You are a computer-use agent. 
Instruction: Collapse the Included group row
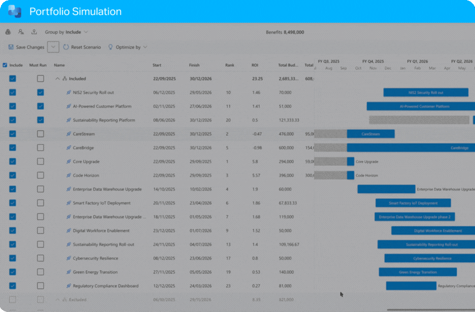pos(57,79)
